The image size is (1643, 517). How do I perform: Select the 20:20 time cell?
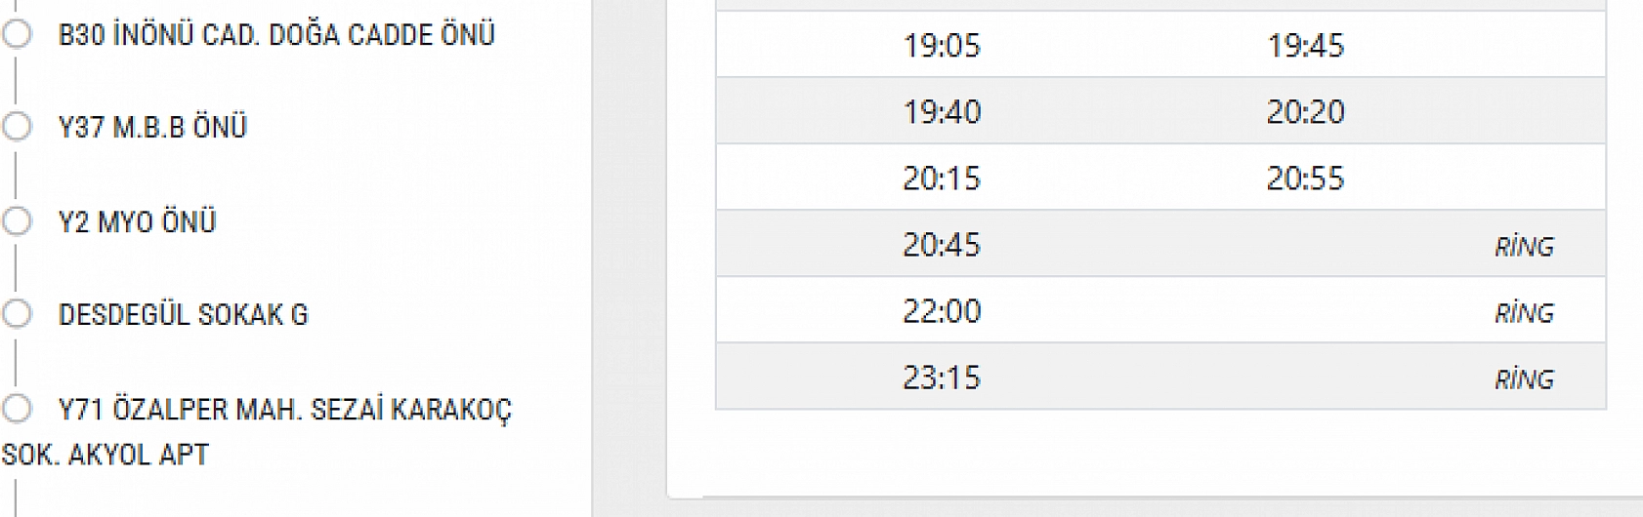click(x=1305, y=111)
